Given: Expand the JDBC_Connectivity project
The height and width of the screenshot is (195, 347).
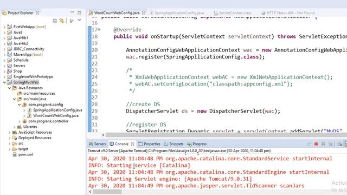Looking at the screenshot, I should pyautogui.click(x=4, y=49).
